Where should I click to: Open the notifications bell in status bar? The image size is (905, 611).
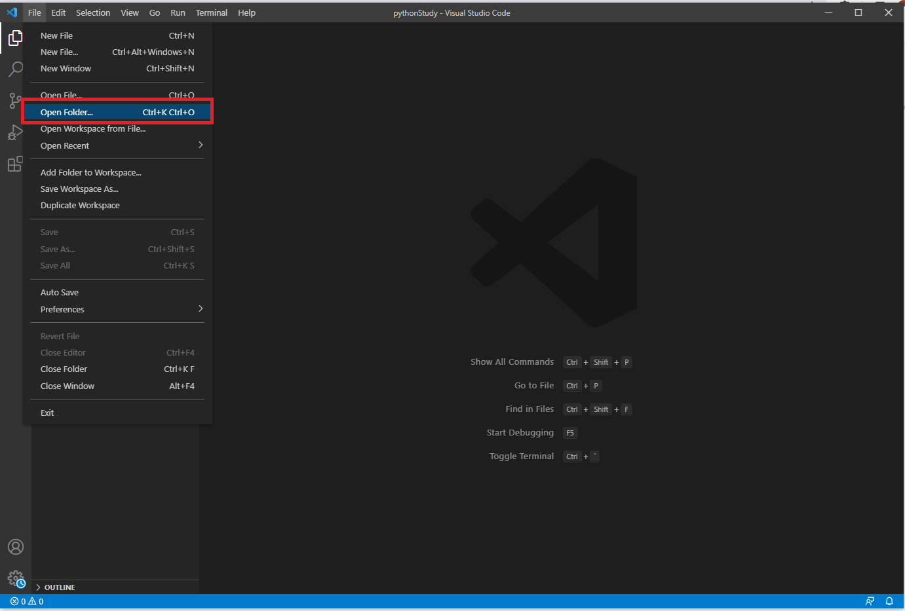click(889, 601)
